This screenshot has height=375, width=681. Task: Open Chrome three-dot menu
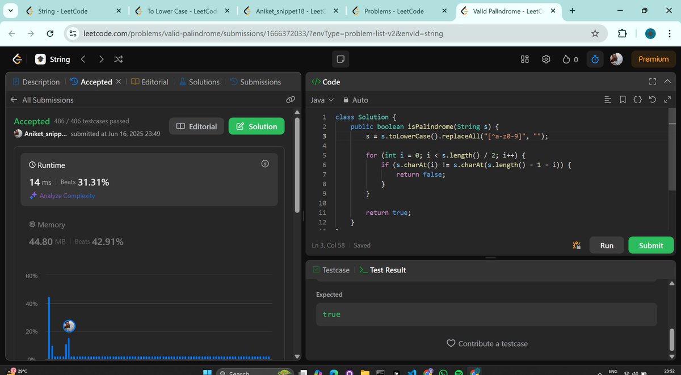pos(670,33)
